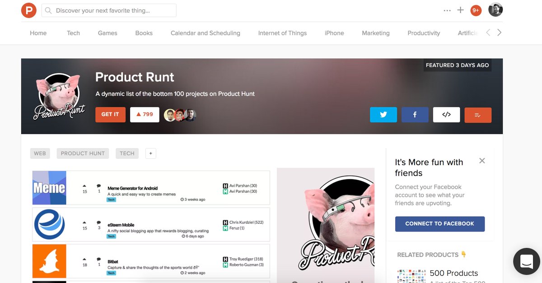This screenshot has height=283, width=542.
Task: Click eSteem Mobile title
Action: tap(121, 225)
